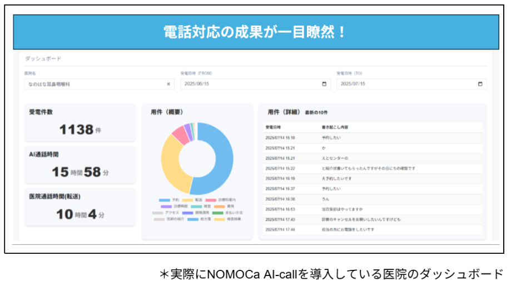Click the clinic name input field
This screenshot has height=291, width=511.
95,84
